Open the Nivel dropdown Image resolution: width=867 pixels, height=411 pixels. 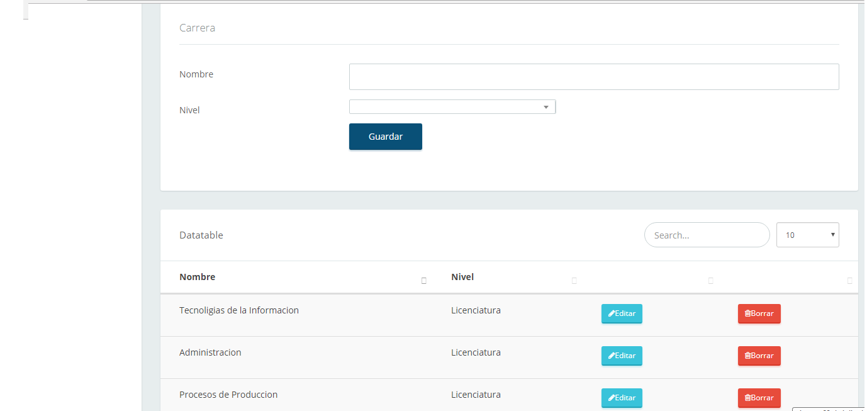tap(452, 107)
